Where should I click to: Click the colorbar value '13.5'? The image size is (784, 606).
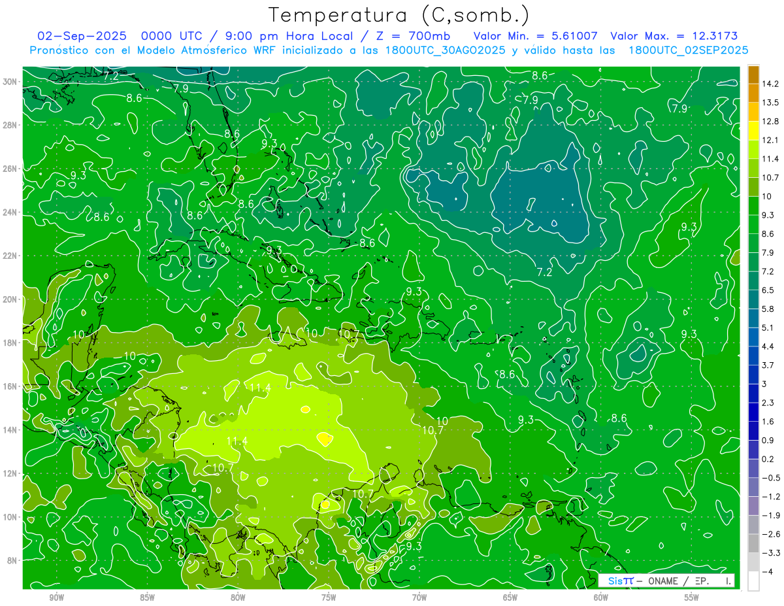770,103
